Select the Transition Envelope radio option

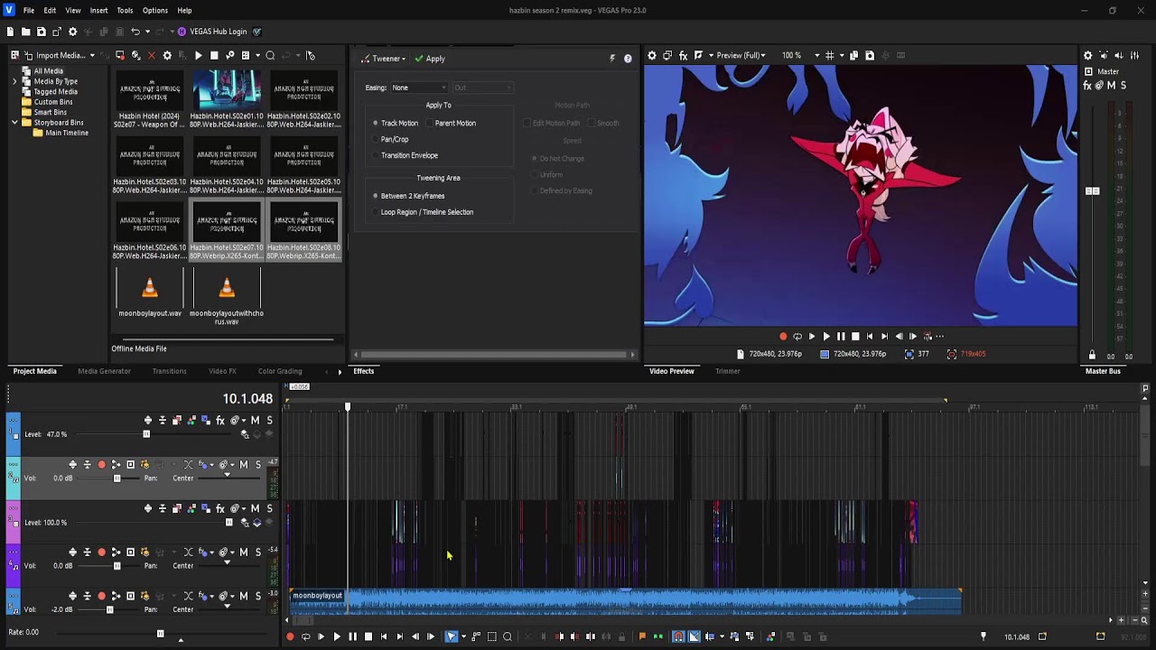point(406,155)
